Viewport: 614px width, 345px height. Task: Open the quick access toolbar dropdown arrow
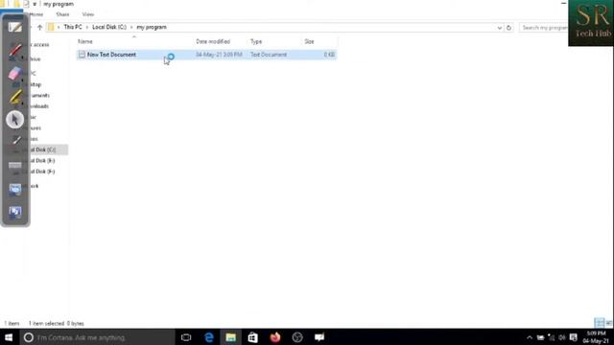[x=35, y=4]
